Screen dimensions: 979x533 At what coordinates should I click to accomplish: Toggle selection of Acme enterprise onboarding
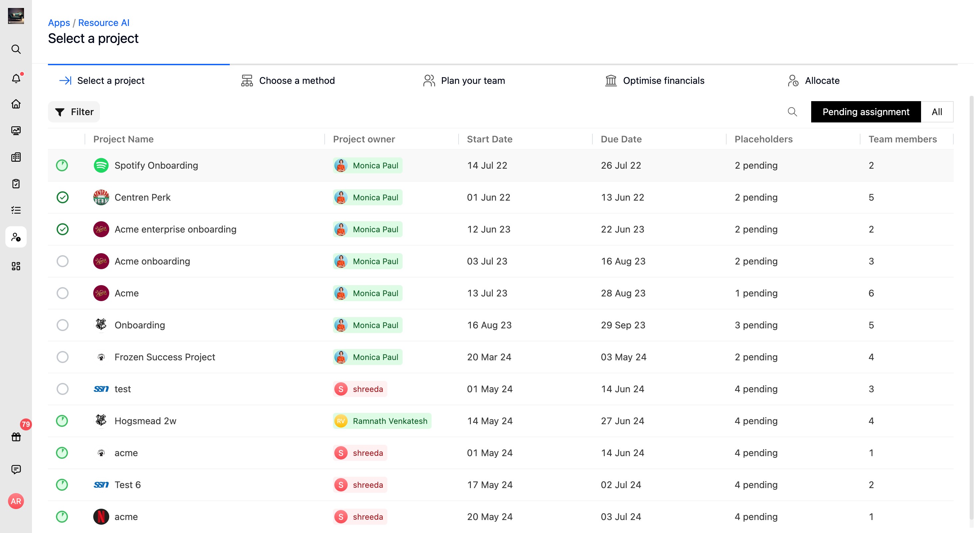[62, 229]
